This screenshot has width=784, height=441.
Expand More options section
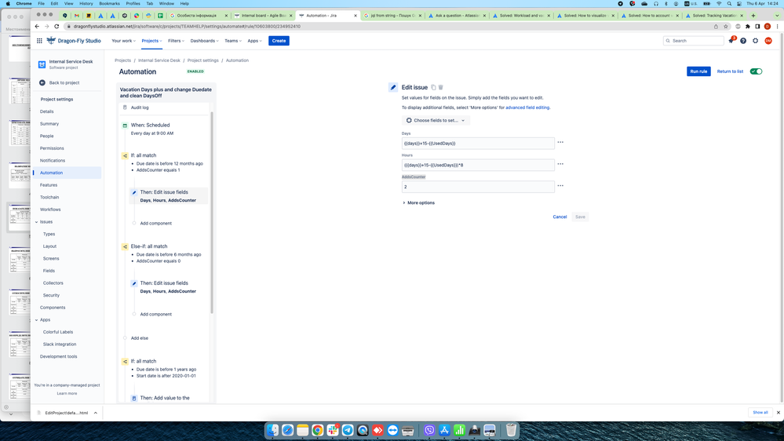coord(418,203)
